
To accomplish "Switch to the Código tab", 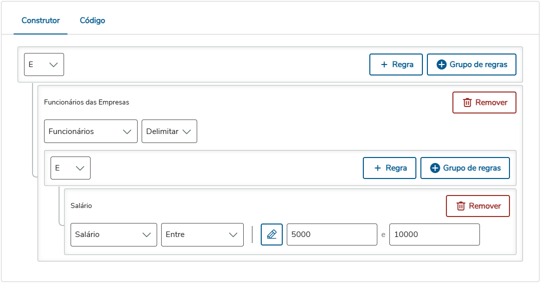I will (93, 20).
